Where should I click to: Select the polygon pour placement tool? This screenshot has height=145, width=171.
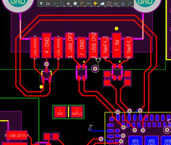coord(102,4)
